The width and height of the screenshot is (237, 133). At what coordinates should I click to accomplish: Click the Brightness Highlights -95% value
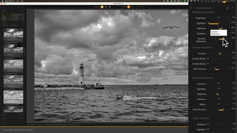[x=233, y=23]
